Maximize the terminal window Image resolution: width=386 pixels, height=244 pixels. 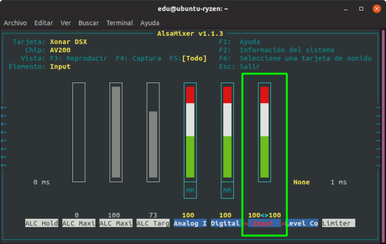coord(361,9)
